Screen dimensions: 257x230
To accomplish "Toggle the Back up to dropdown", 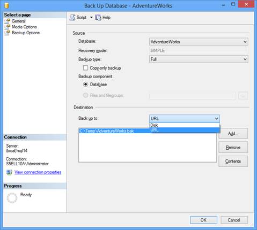I will pyautogui.click(x=185, y=119).
